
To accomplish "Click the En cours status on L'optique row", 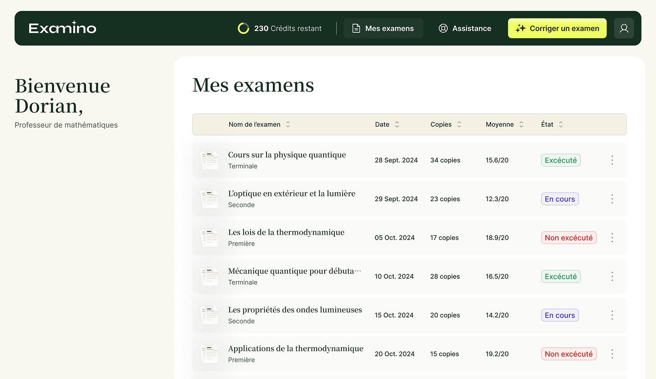I will point(560,199).
